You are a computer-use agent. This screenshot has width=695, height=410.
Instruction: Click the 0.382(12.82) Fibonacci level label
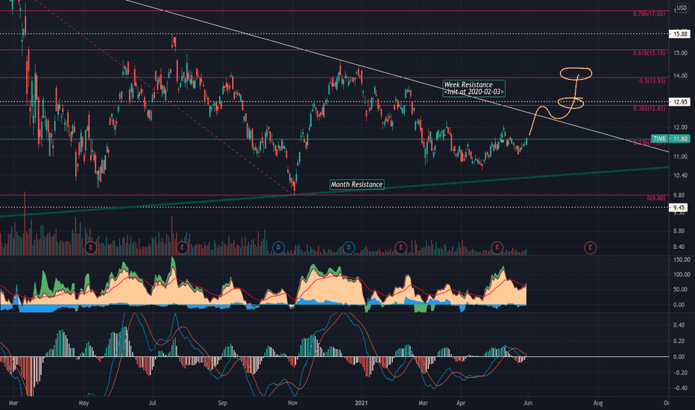649,109
